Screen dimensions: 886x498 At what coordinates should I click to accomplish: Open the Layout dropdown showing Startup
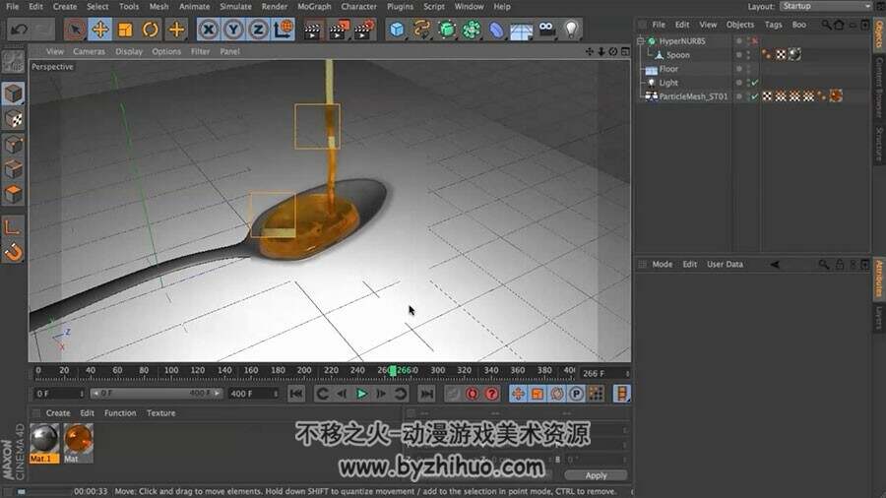click(827, 6)
